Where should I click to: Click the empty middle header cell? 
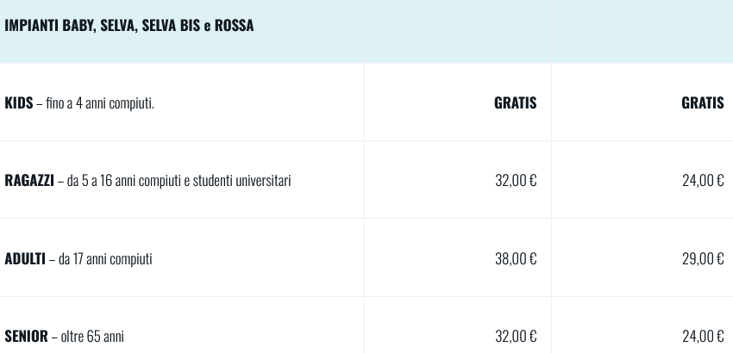pos(458,31)
